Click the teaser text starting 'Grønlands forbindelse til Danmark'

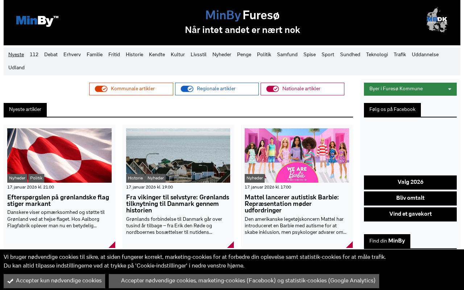point(174,226)
